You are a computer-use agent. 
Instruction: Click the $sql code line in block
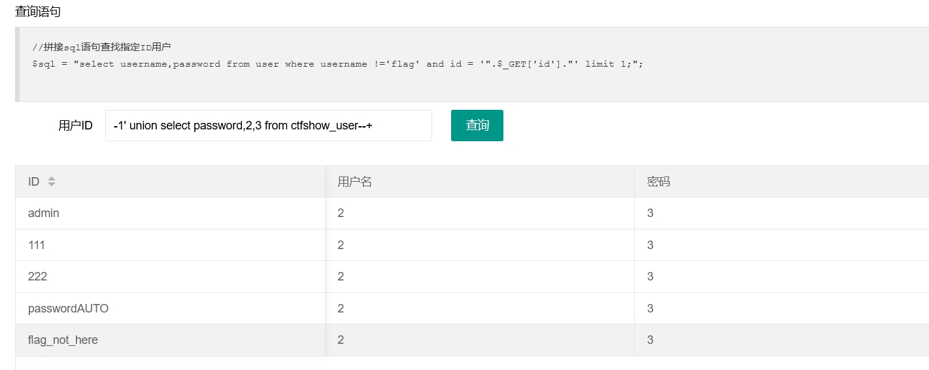click(337, 64)
